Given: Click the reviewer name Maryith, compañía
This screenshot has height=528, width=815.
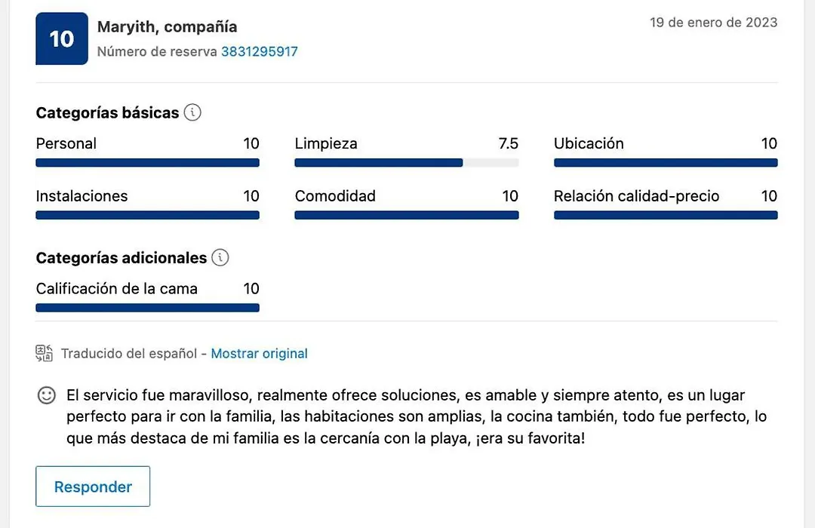Looking at the screenshot, I should point(167,26).
